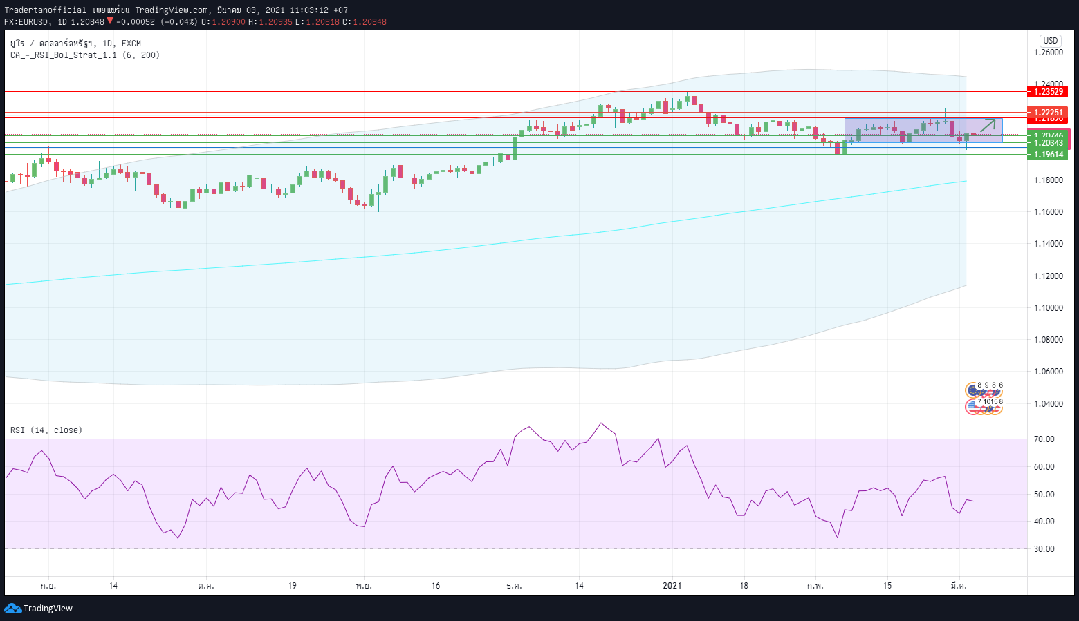
Task: Click the Tradertanofficial publisher name
Action: [x=45, y=10]
